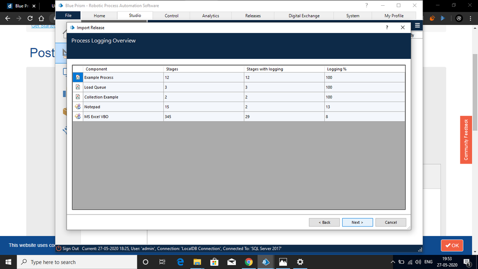Click the Example Process row icon

coord(78,78)
